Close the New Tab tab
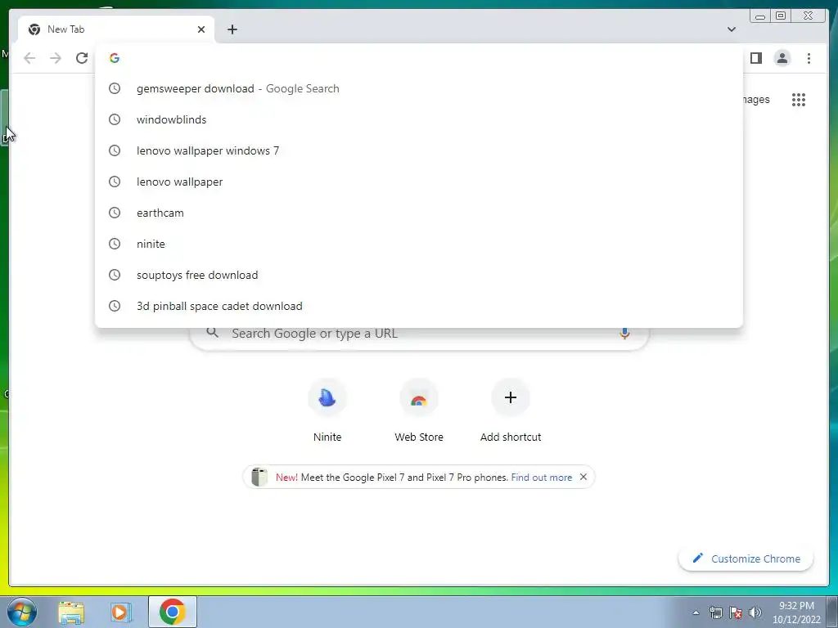This screenshot has height=628, width=838. pos(201,29)
